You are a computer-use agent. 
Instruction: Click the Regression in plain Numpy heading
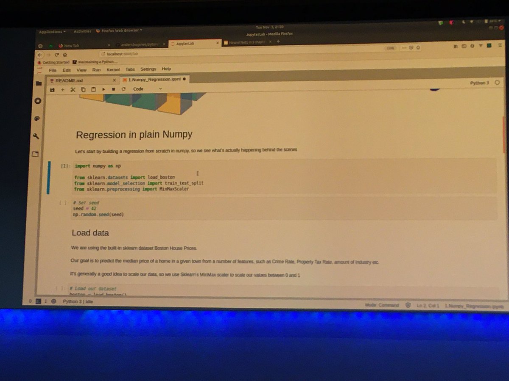tap(134, 135)
